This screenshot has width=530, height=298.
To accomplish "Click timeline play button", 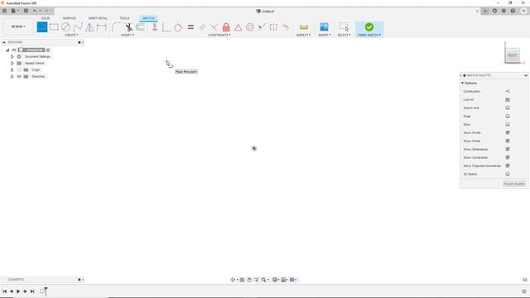I will (x=18, y=291).
